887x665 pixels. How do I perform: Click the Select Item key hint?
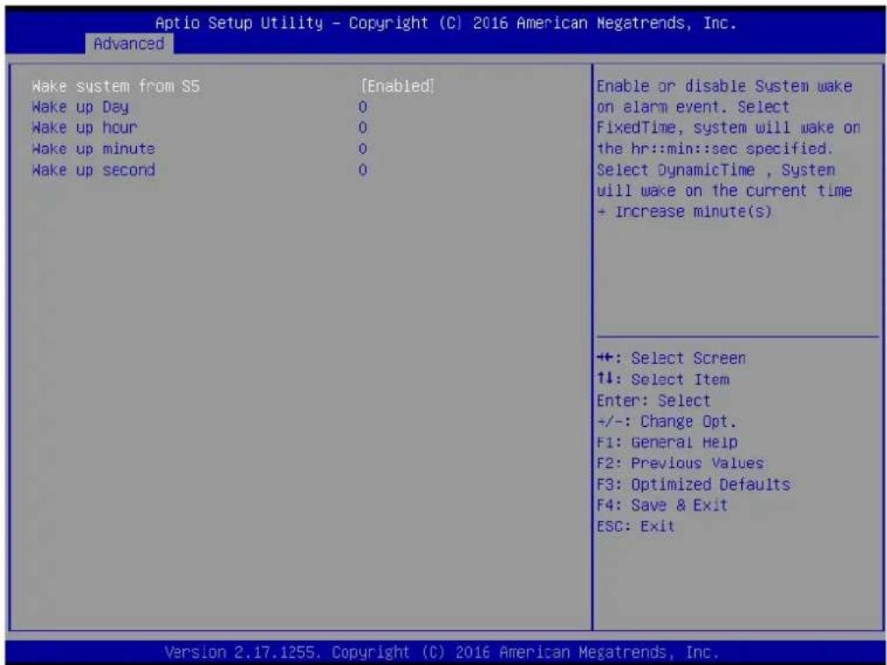coord(663,379)
